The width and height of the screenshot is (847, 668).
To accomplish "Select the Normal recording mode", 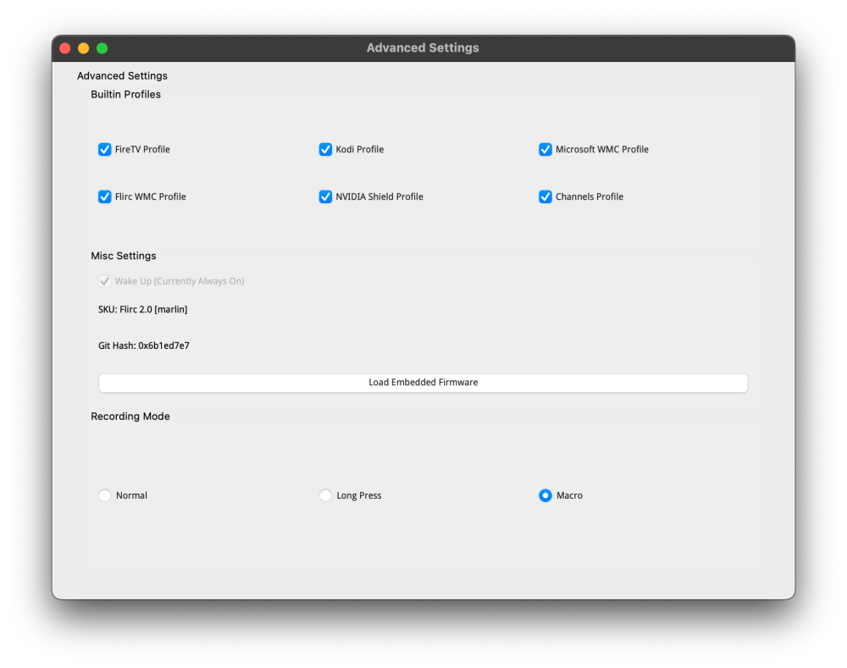I will pyautogui.click(x=105, y=495).
